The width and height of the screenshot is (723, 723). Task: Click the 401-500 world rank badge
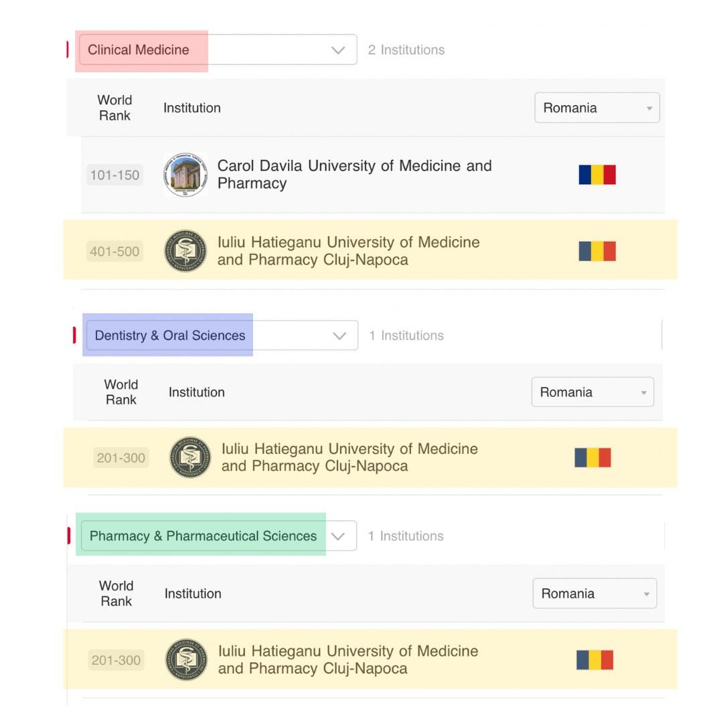pos(114,252)
